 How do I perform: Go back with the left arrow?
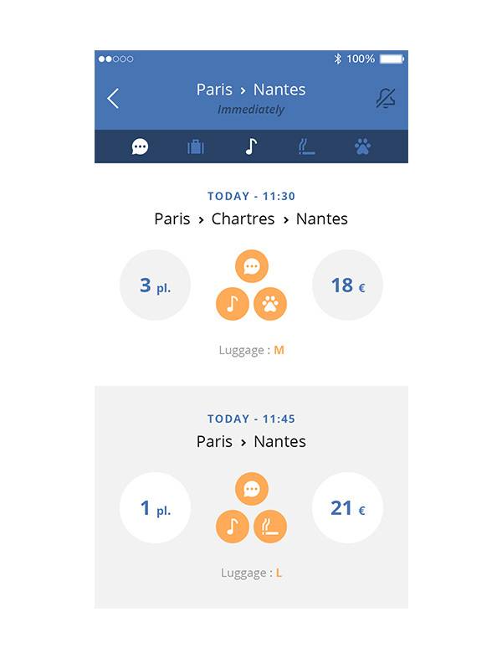coord(114,99)
